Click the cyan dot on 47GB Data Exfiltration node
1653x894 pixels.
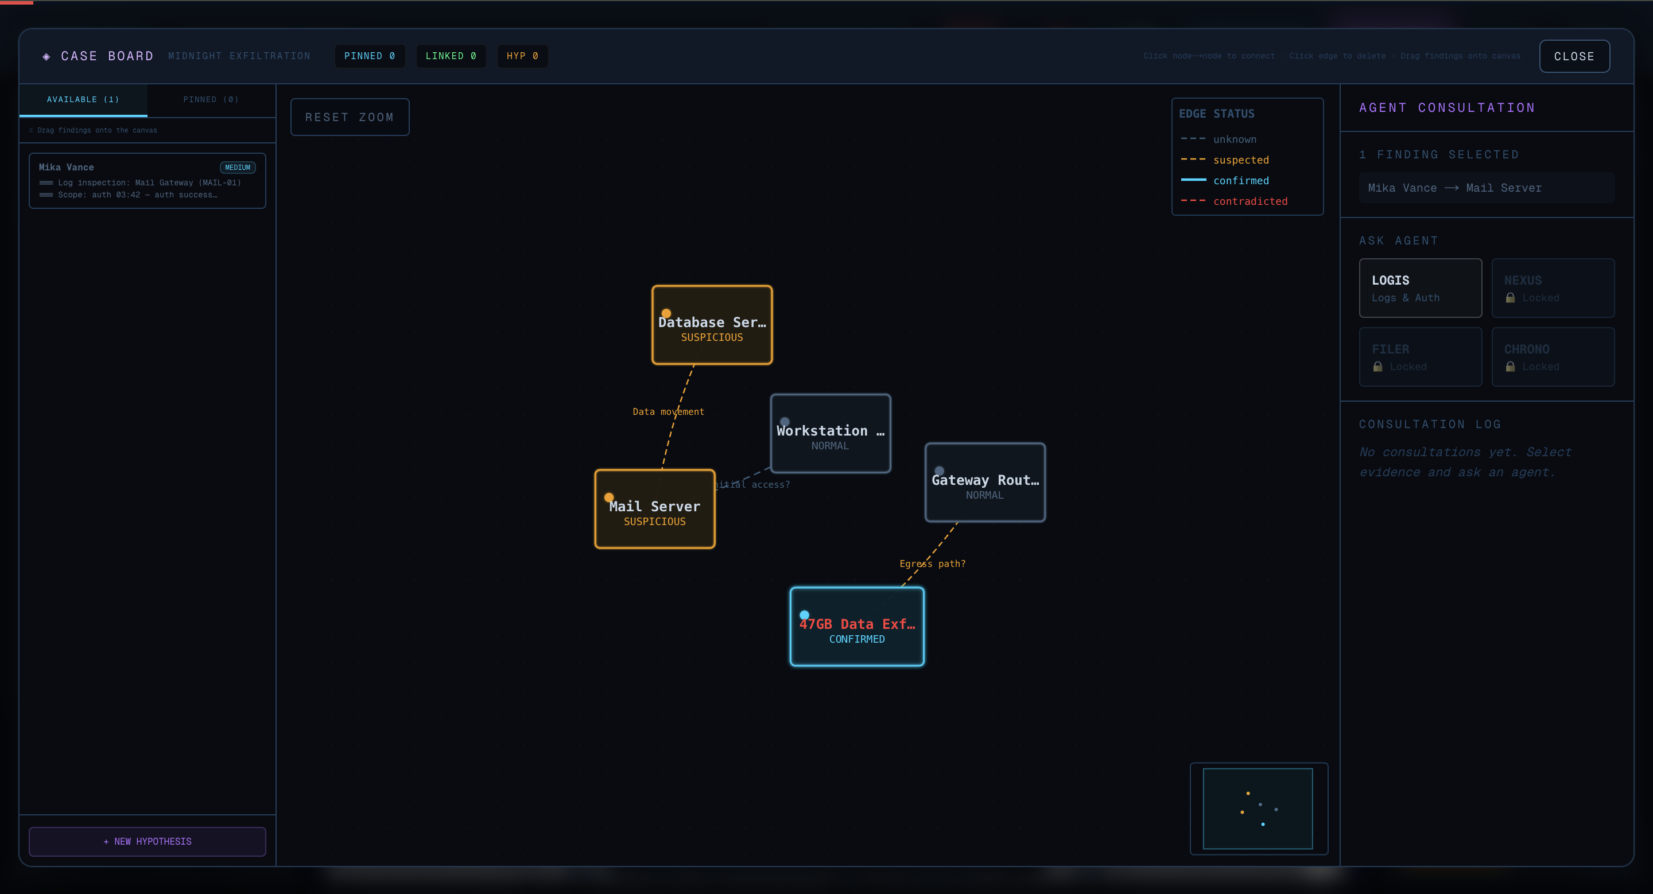[804, 615]
